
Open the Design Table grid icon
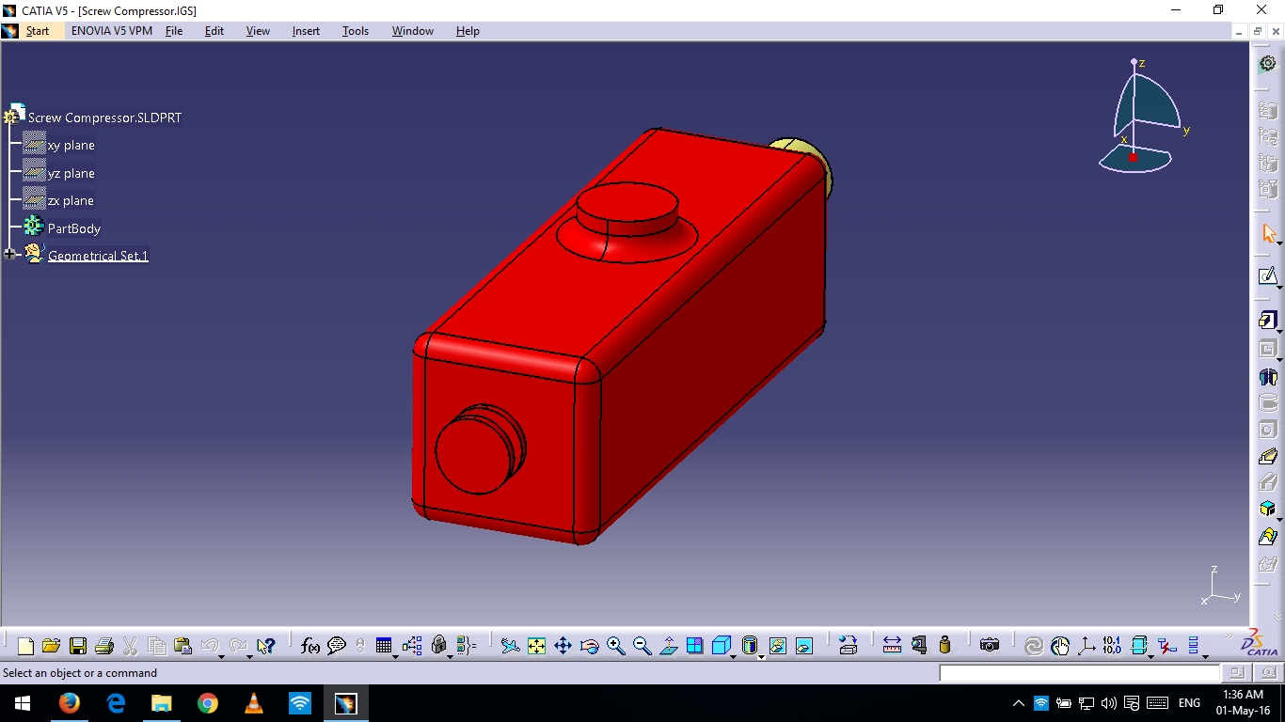(384, 646)
